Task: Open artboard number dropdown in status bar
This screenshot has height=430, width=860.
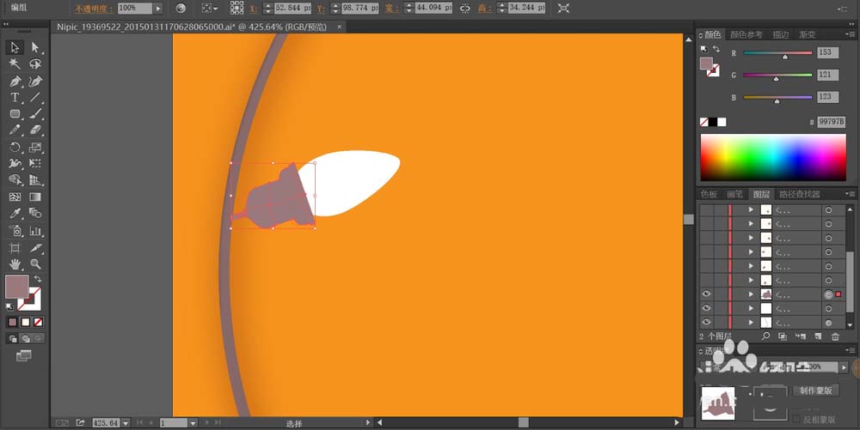Action: coord(193,423)
